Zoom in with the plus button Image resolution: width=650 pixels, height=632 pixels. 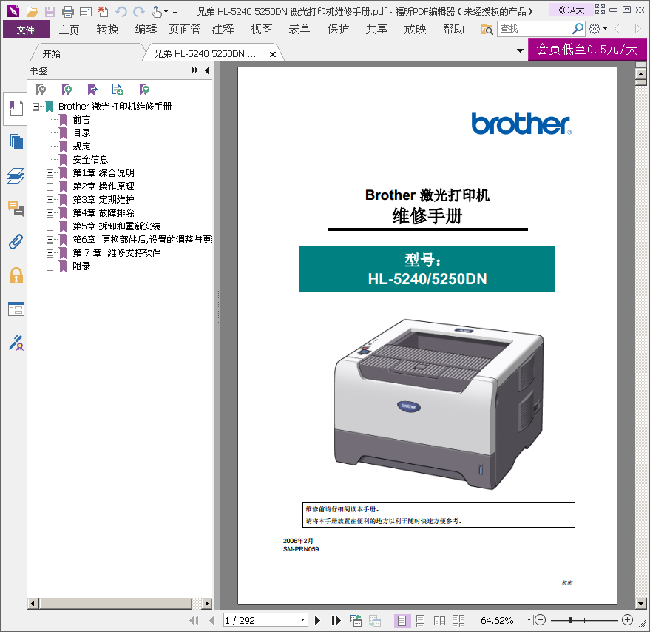coord(627,620)
